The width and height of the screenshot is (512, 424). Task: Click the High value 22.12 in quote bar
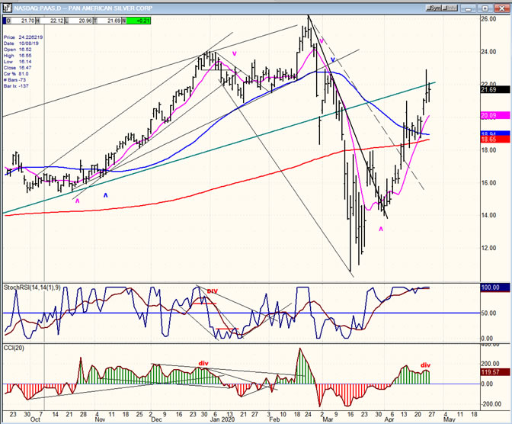[x=57, y=21]
